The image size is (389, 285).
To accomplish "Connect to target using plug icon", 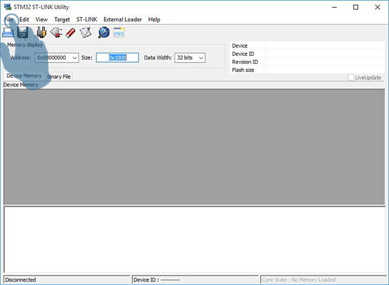I will tap(41, 33).
